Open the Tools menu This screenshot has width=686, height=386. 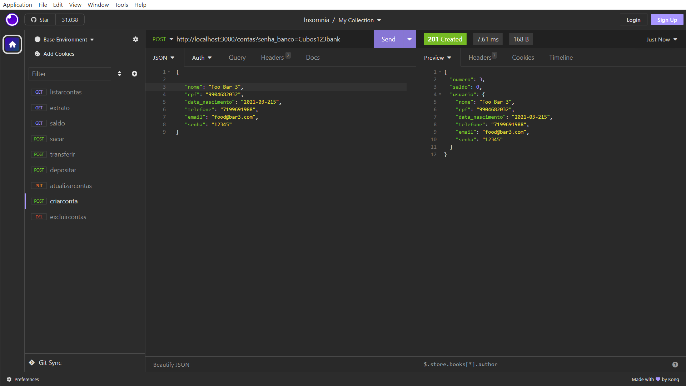pos(121,5)
